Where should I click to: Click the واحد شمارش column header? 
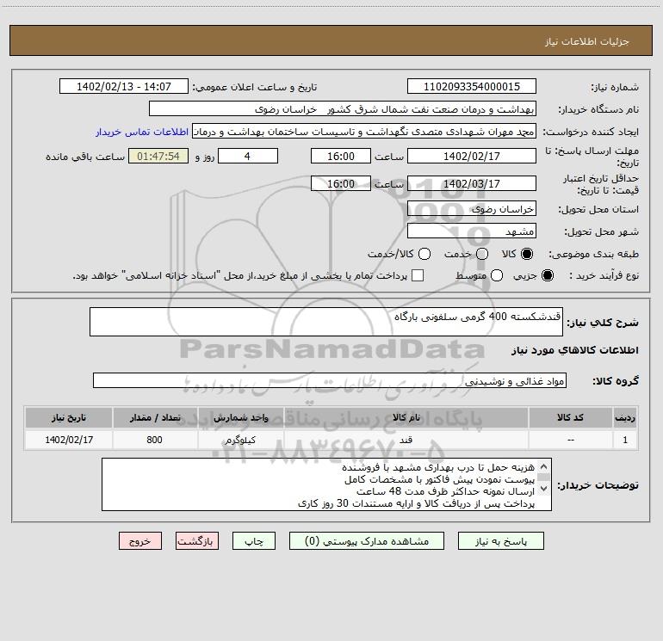[x=240, y=418]
